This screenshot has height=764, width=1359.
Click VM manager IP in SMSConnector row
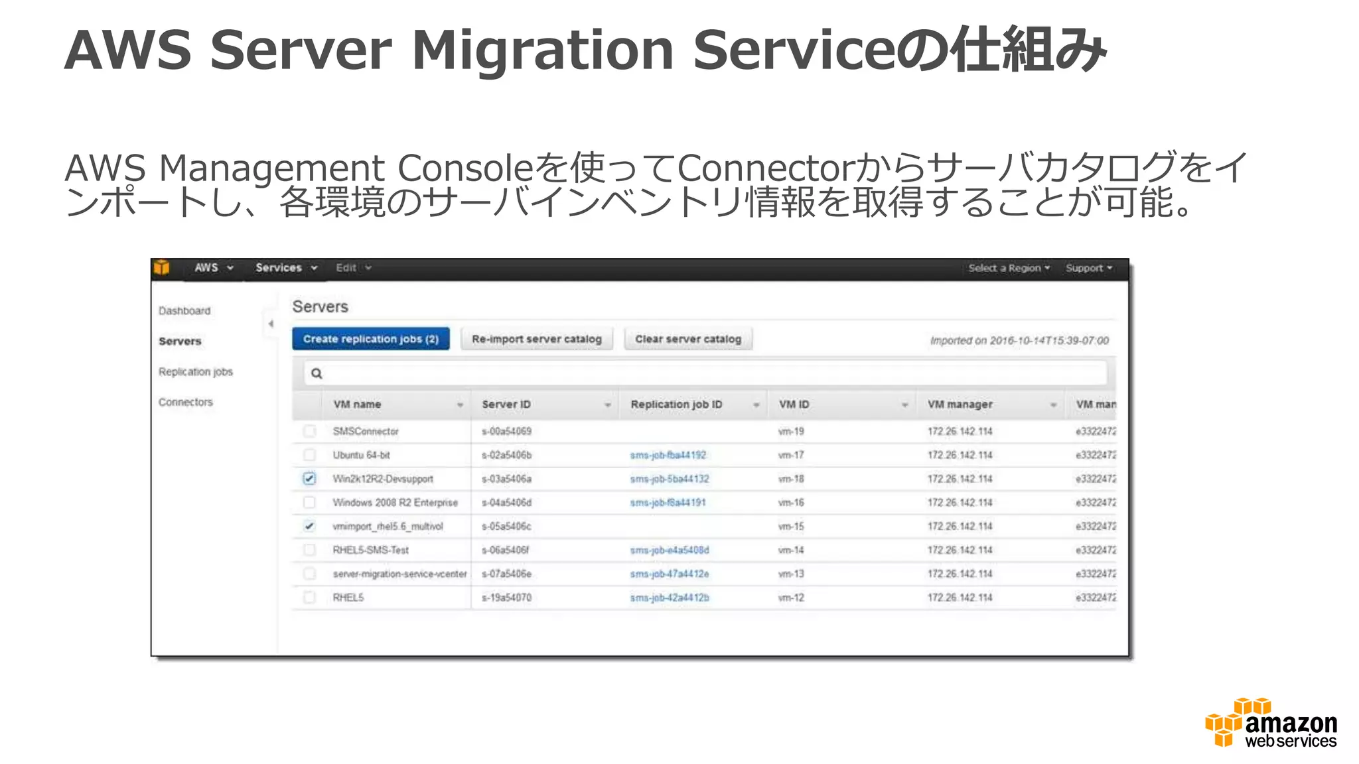coord(960,431)
